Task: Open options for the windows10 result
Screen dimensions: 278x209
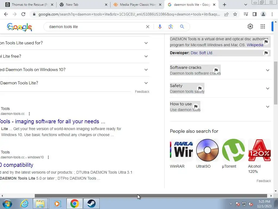Action: pos(48,157)
